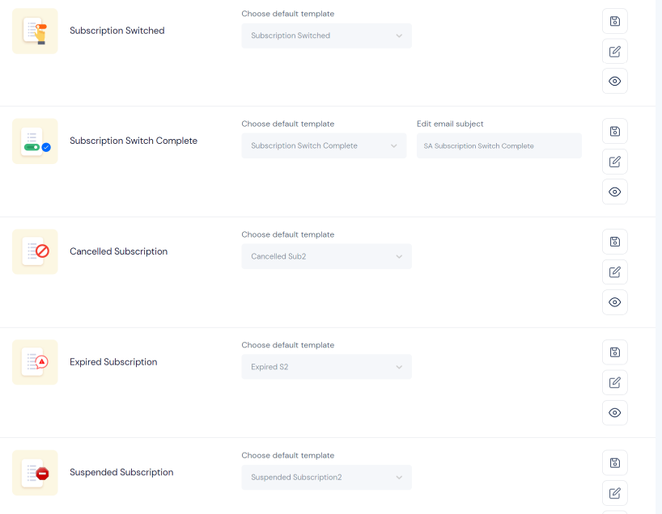
Task: Open the Subscription Switched template dropdown
Action: (x=326, y=36)
